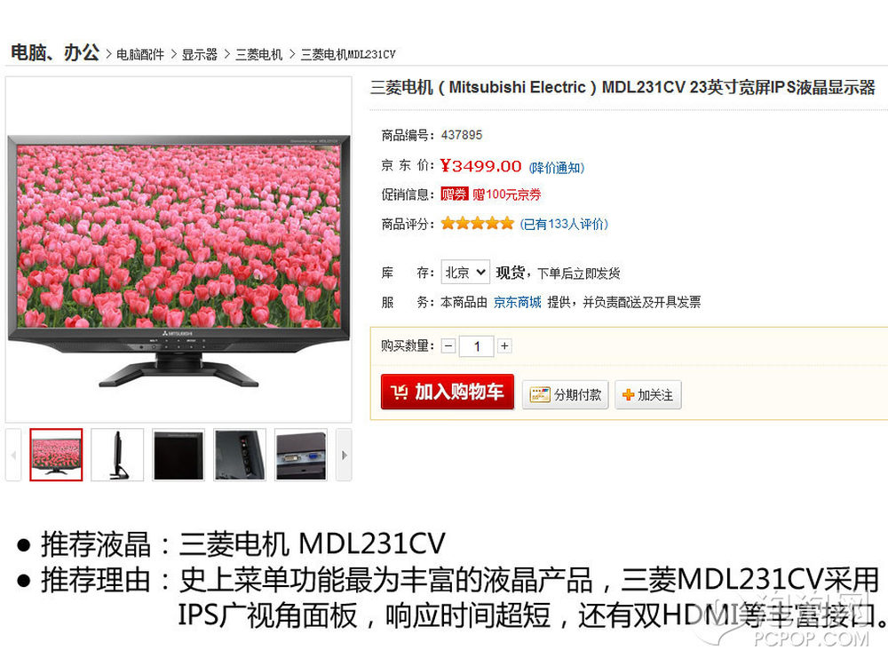The width and height of the screenshot is (888, 666).
Task: Open 电脑配件 breadcrumb category
Action: pos(140,55)
